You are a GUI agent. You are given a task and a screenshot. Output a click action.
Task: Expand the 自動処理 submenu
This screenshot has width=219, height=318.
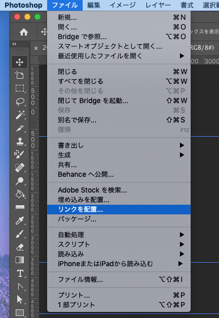[x=119, y=235]
